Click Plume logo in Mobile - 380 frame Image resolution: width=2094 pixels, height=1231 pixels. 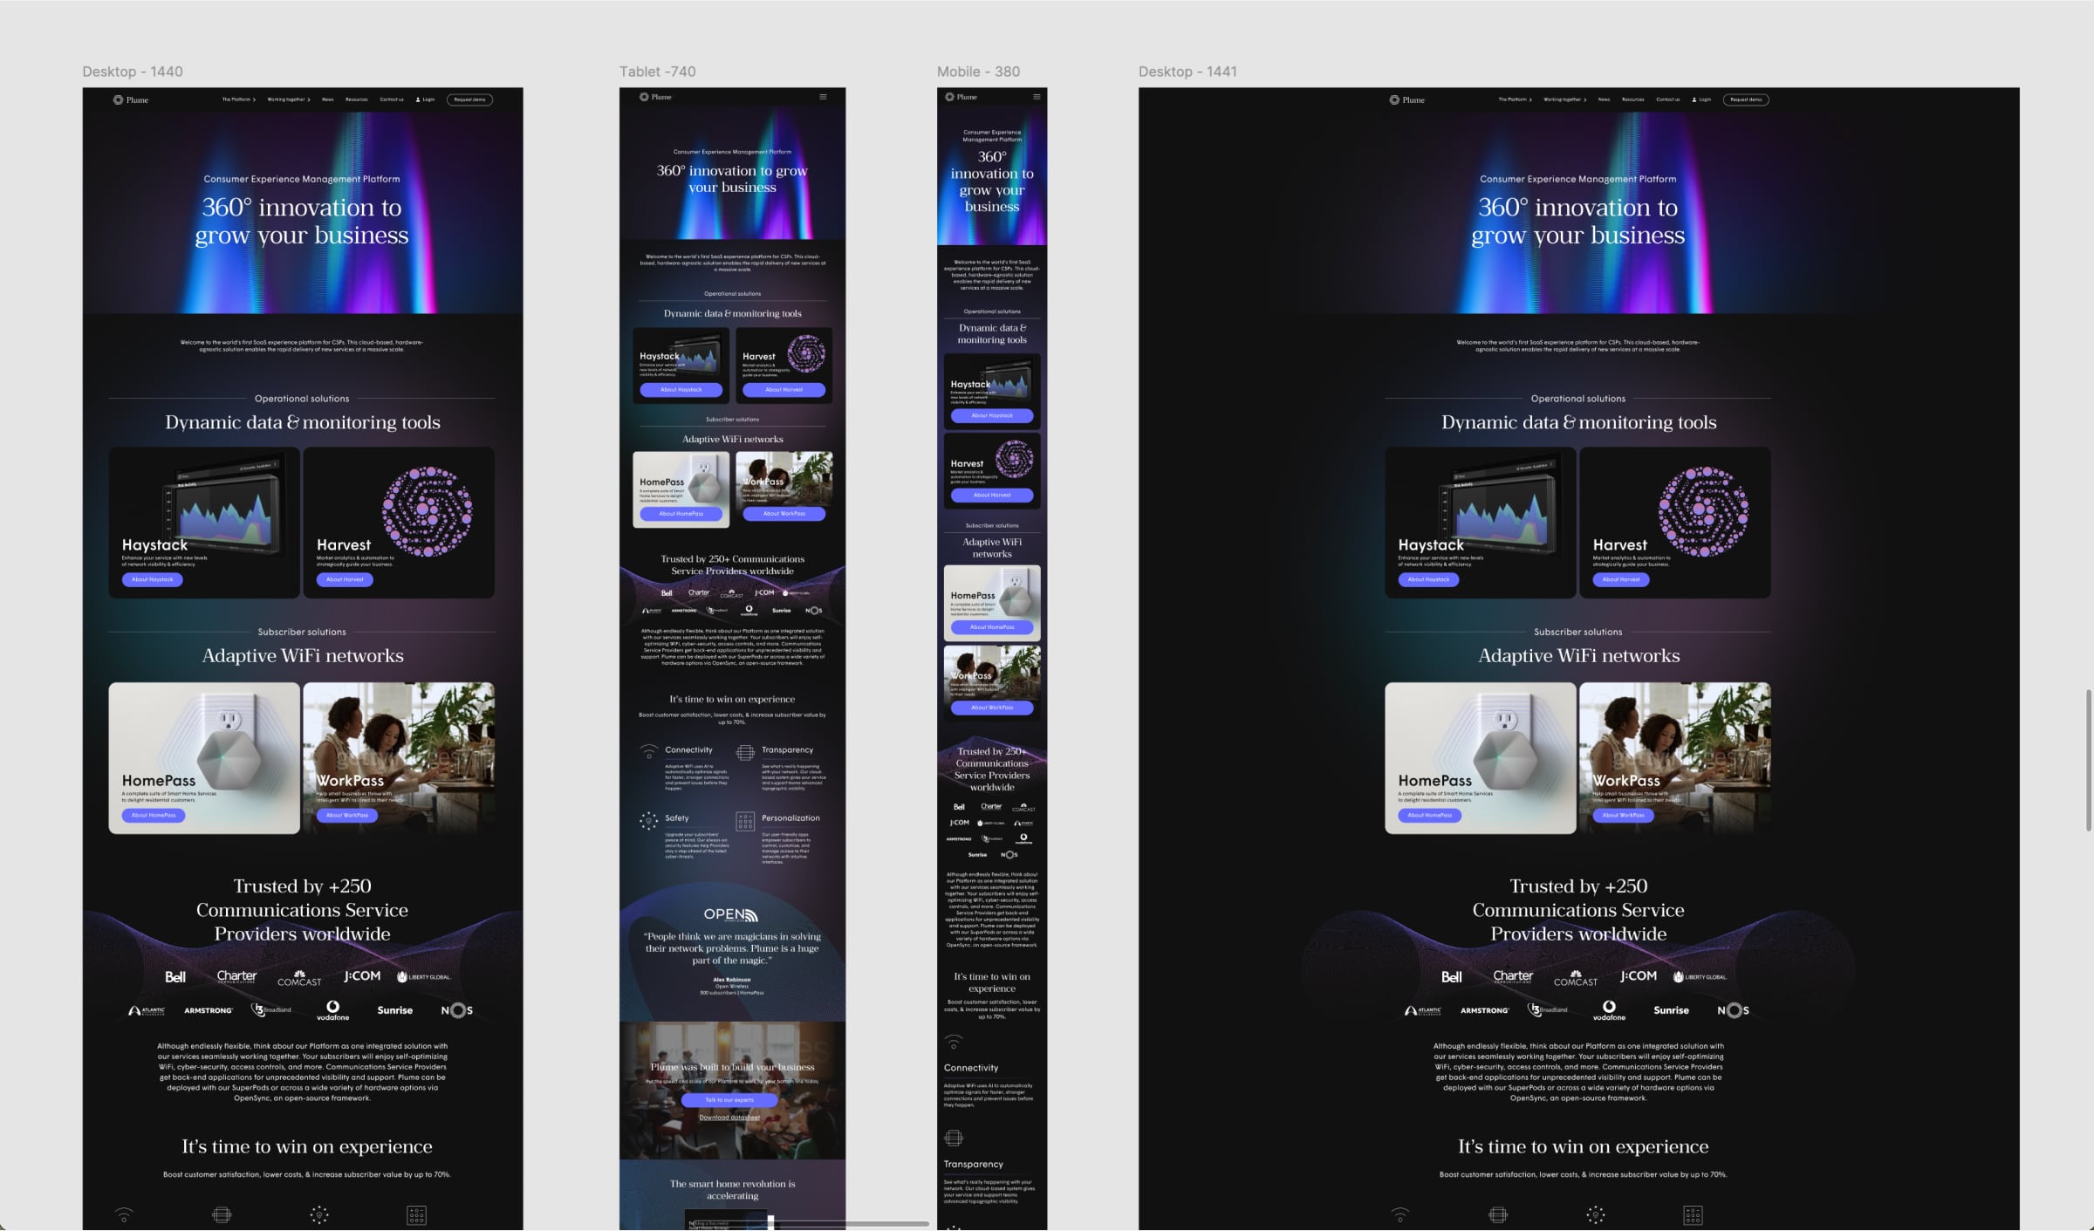[x=961, y=97]
